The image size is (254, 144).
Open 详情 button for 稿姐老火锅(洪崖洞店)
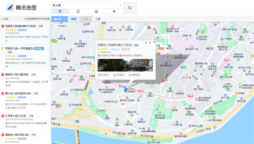click(x=34, y=75)
